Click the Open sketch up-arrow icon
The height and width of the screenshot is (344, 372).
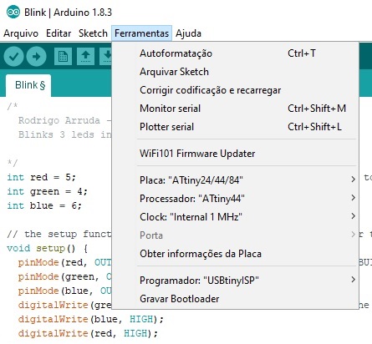[85, 57]
